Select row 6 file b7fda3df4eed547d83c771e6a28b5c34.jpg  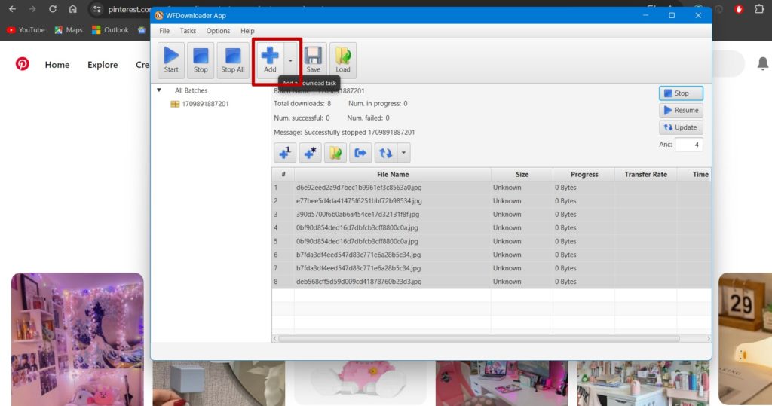(358, 255)
